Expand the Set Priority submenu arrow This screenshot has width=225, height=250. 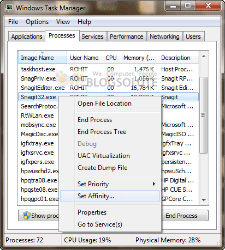tap(154, 184)
